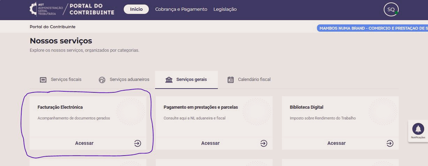Open the Cobrança e Pagamento menu
Viewport: 428px width, 166px height.
181,9
